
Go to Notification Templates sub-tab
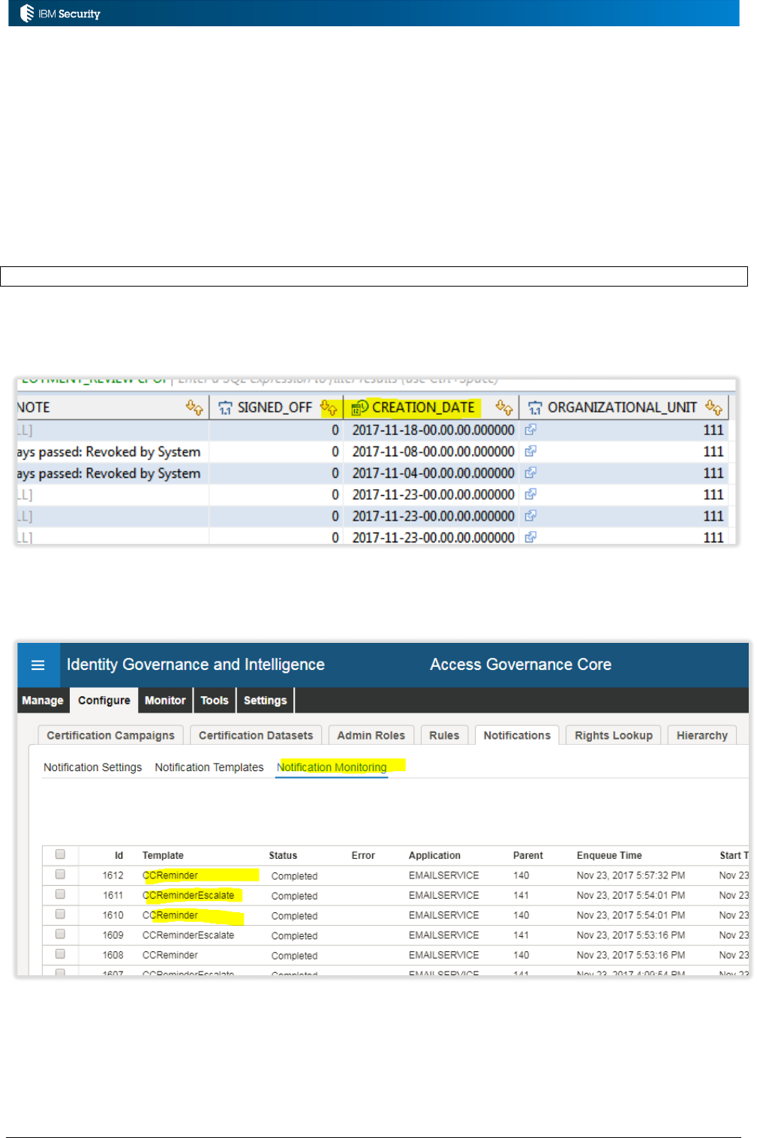tap(209, 767)
